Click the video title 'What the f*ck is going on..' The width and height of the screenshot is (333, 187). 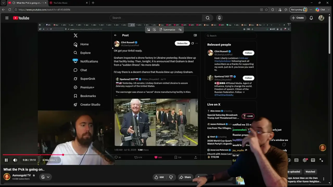tap(24, 169)
